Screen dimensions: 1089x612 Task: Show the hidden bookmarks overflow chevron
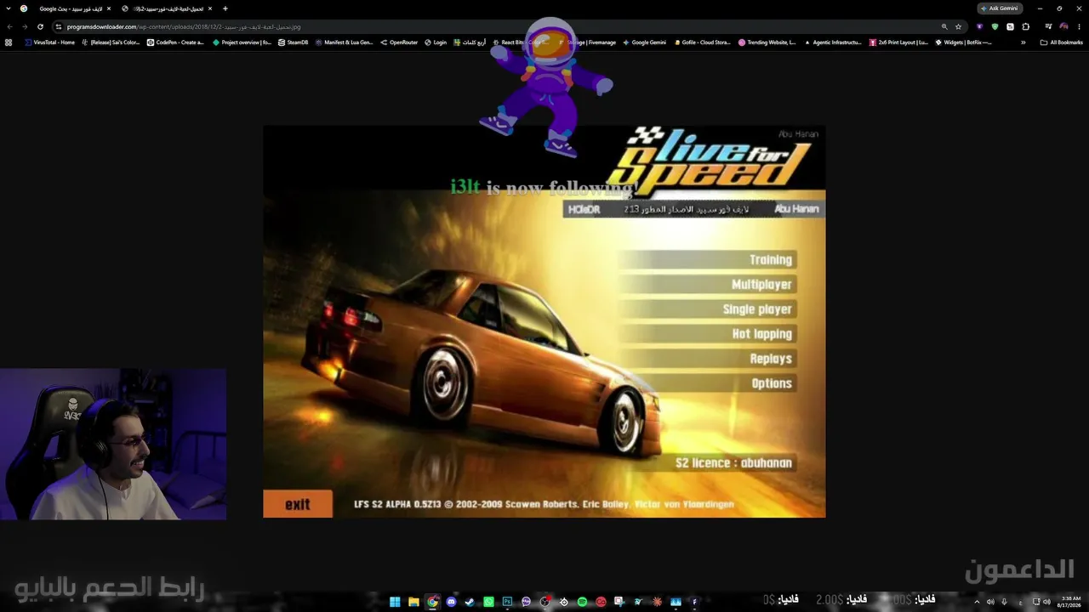click(1023, 42)
